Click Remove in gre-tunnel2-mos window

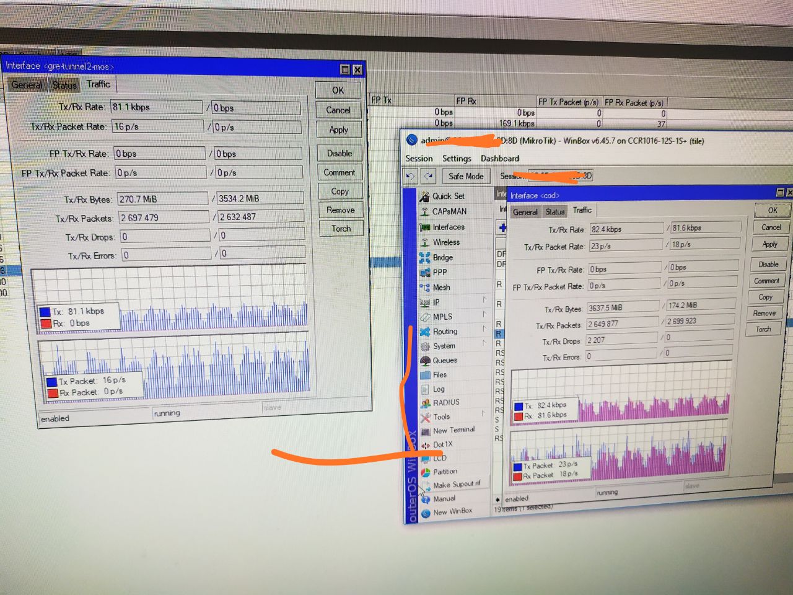coord(341,210)
